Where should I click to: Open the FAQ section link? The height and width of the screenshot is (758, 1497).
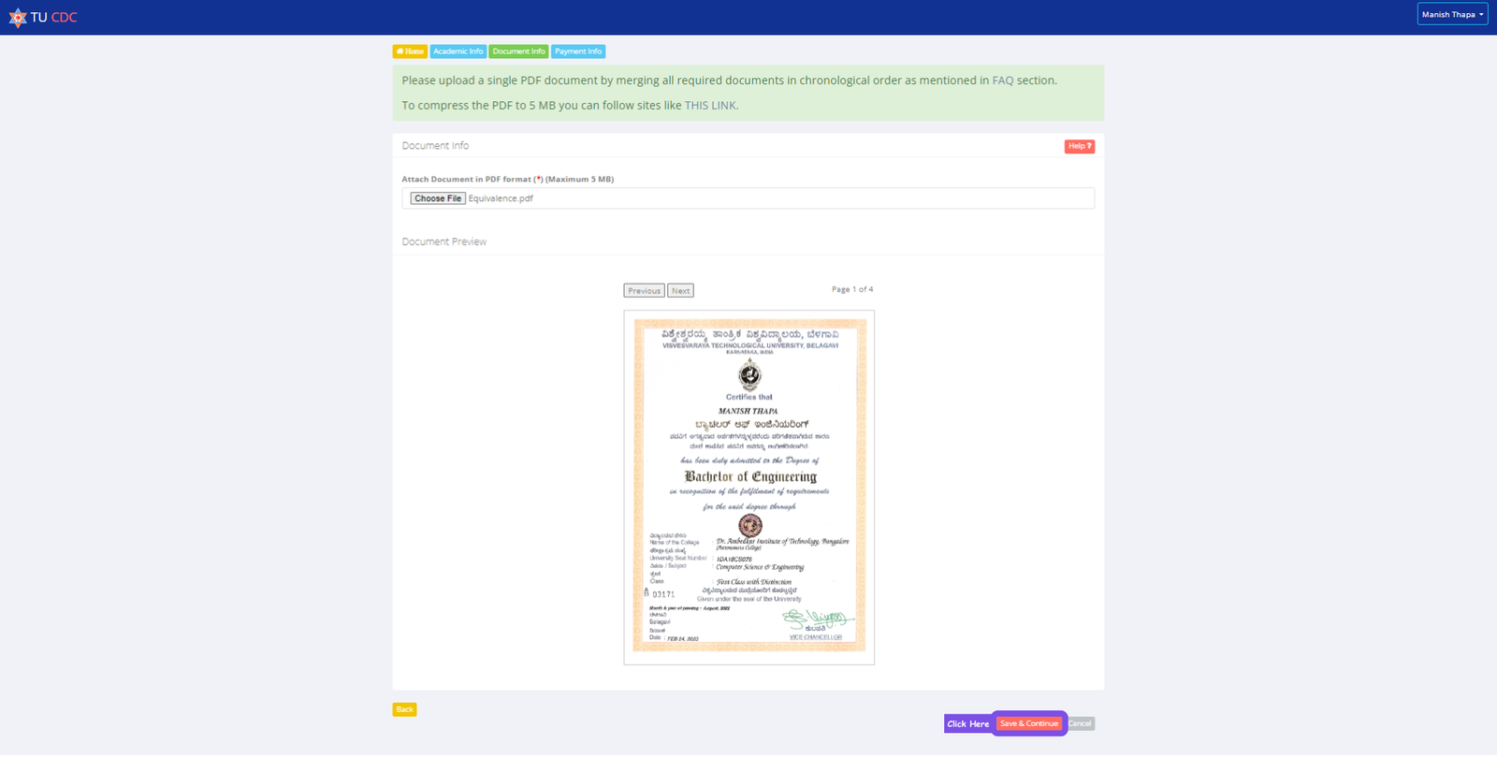pos(1002,80)
